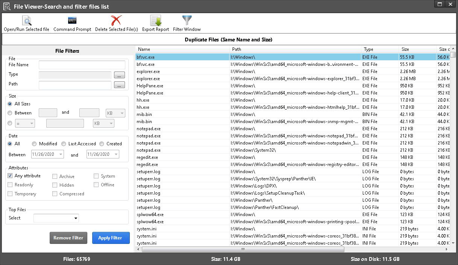Sort by the Size column header
Screen dimensions: 458x265
417,49
